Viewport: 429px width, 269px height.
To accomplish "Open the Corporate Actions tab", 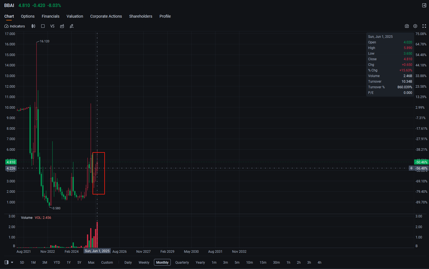I will pyautogui.click(x=106, y=16).
